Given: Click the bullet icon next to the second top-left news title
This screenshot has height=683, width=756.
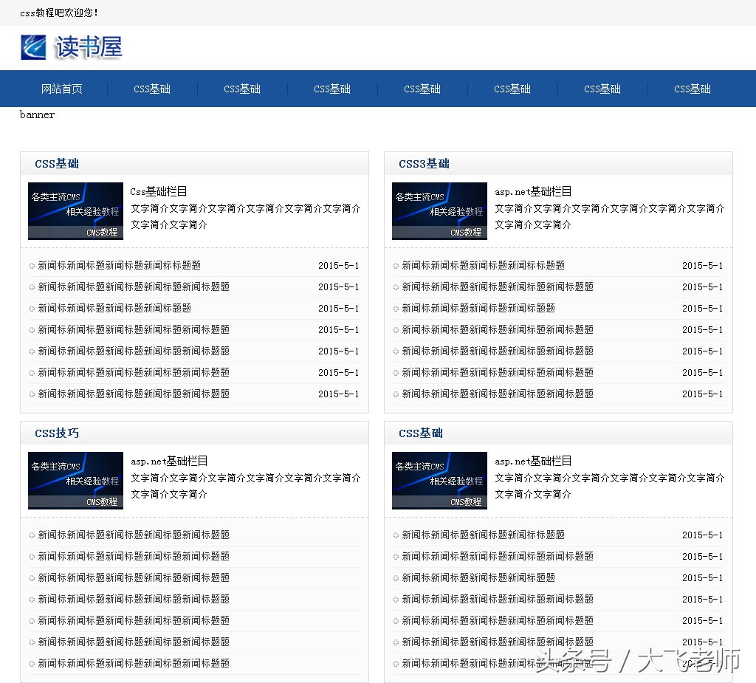Looking at the screenshot, I should click(31, 286).
